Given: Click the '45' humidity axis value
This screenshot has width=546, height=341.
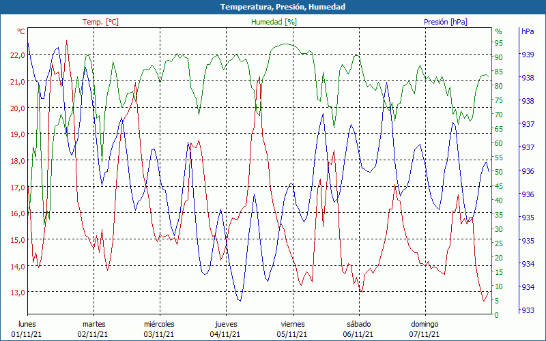Looking at the screenshot, I should pos(499,186).
